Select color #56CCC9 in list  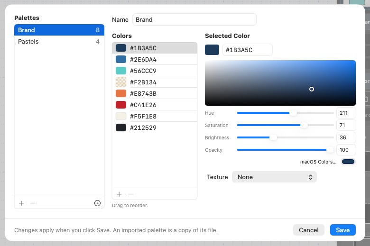(x=155, y=71)
